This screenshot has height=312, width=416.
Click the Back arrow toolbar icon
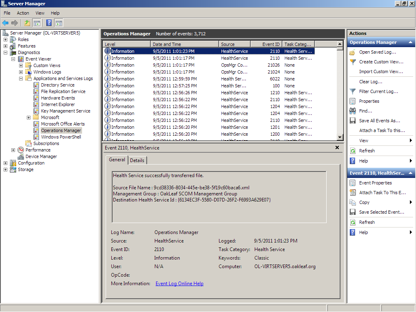pyautogui.click(x=5, y=23)
